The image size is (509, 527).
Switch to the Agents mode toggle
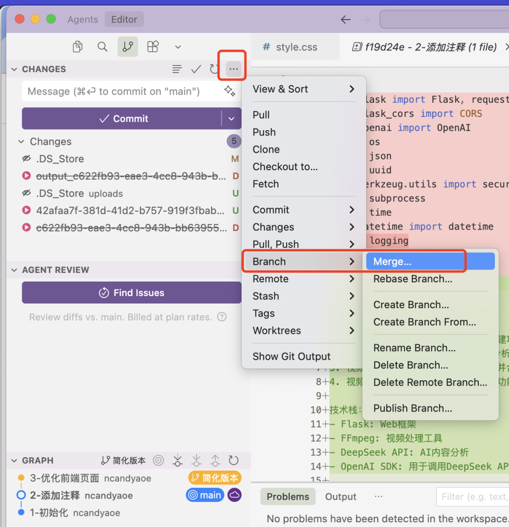tap(83, 19)
